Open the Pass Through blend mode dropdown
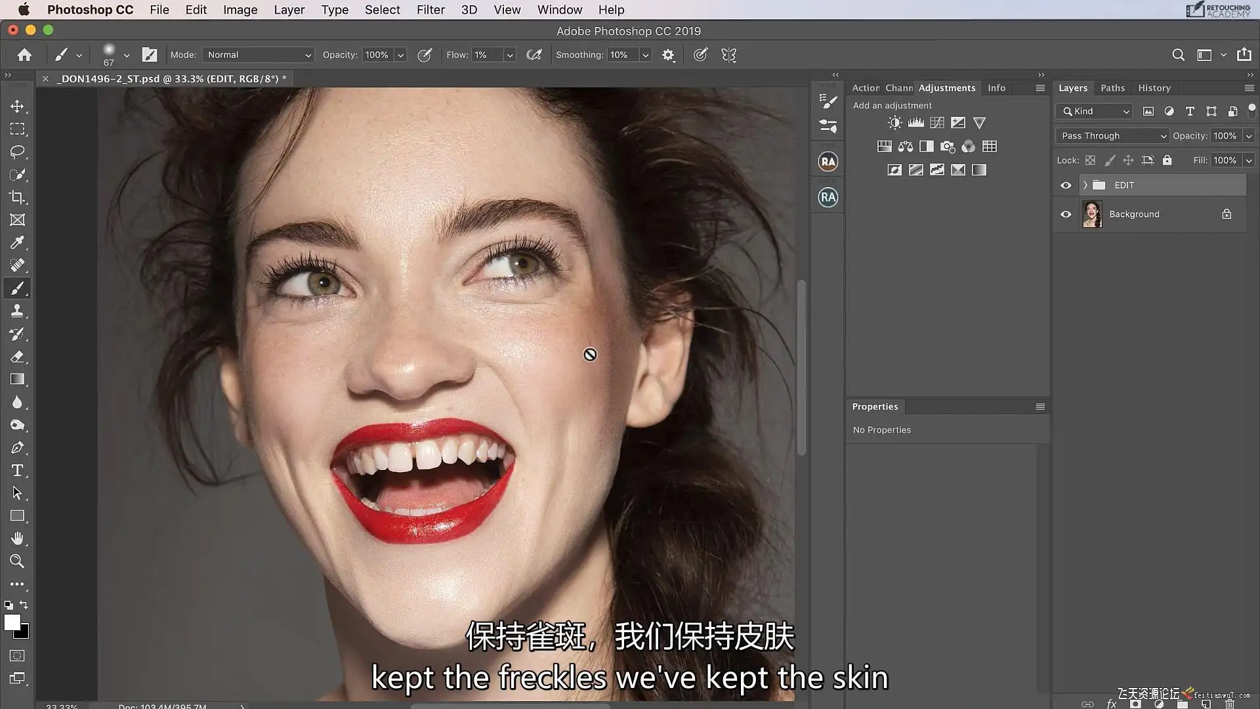The image size is (1260, 709). point(1112,136)
